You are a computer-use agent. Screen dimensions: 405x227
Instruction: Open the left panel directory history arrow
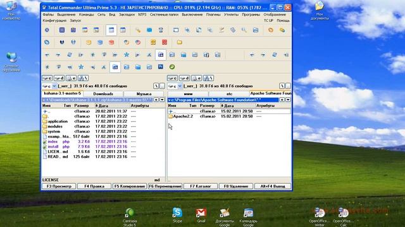pyautogui.click(x=162, y=100)
